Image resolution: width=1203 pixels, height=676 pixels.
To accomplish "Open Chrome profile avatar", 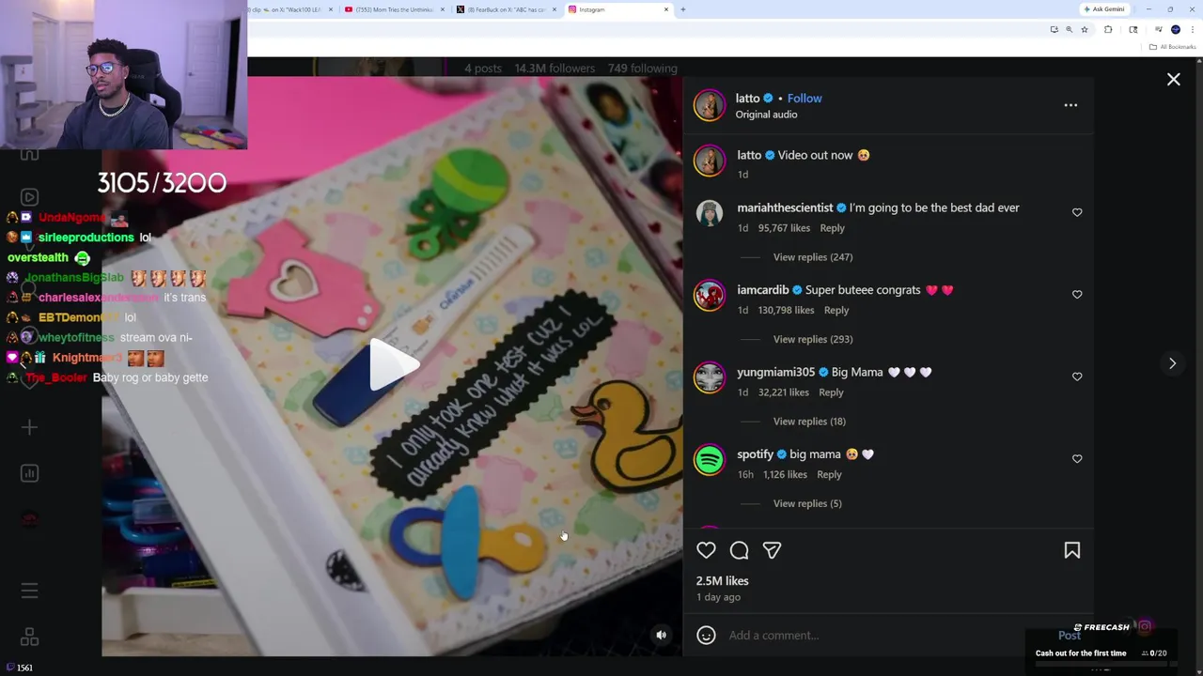I will point(1175,30).
